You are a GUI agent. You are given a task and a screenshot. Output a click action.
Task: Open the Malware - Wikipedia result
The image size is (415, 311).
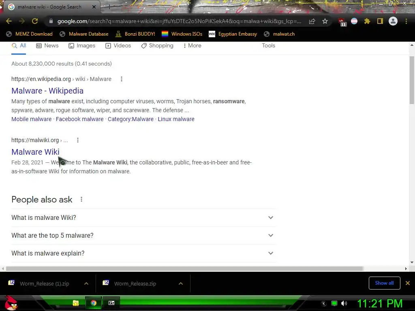click(x=47, y=91)
